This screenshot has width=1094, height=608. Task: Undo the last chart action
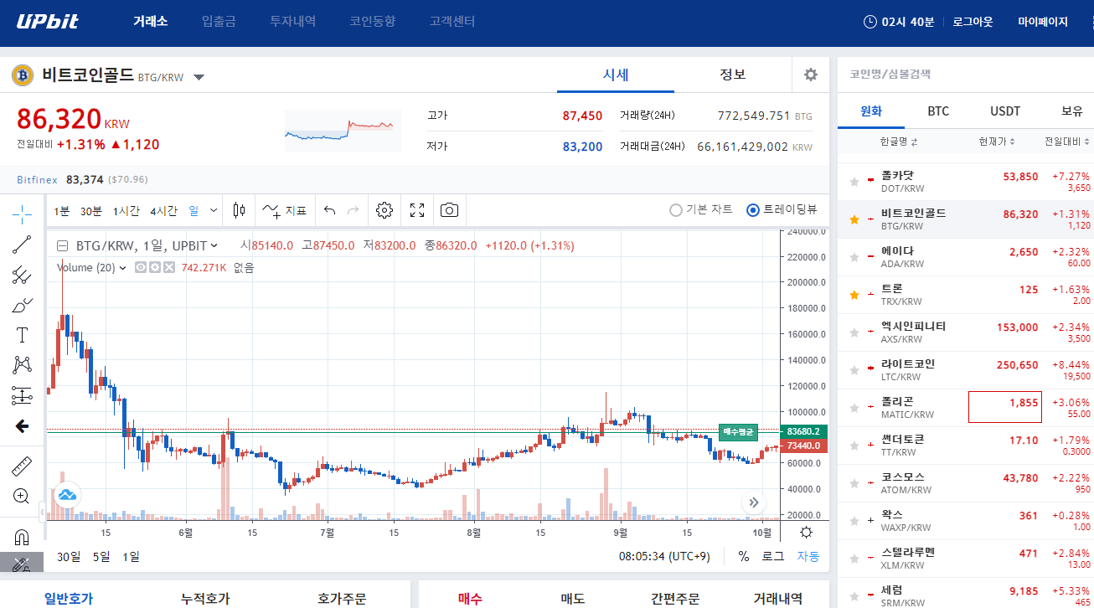(x=330, y=210)
